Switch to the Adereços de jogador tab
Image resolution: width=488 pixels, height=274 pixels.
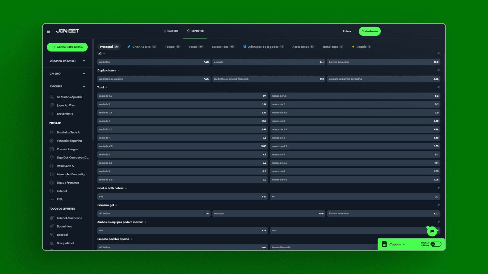click(x=263, y=47)
